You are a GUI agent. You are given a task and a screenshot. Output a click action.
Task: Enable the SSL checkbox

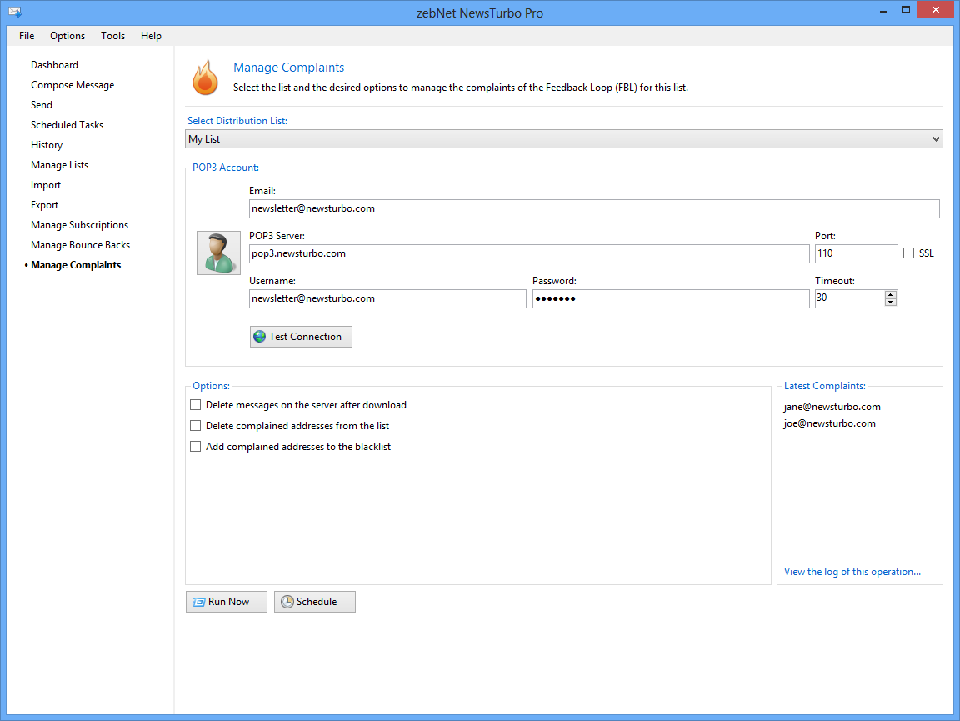coord(908,253)
